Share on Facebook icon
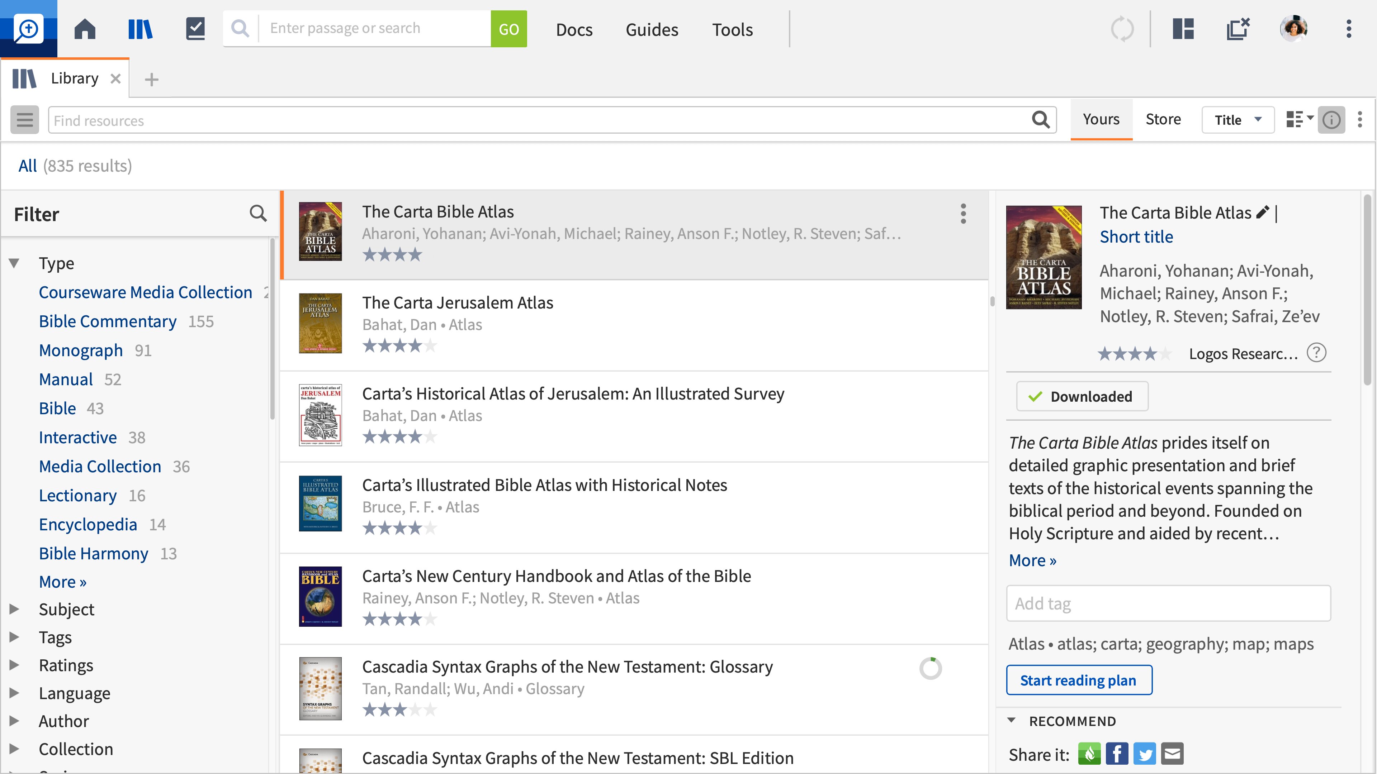This screenshot has width=1377, height=774. point(1117,754)
